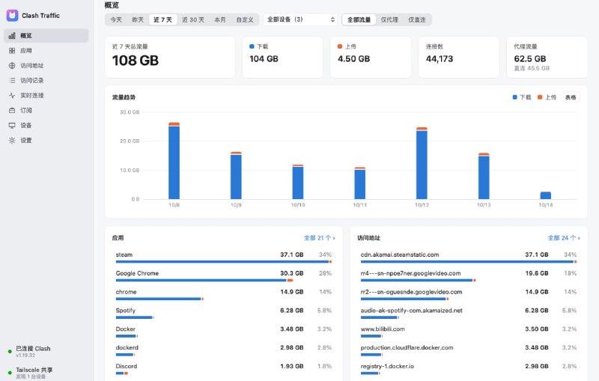Open the 概览 overview bar-chart icon
The width and height of the screenshot is (599, 381).
pos(12,35)
